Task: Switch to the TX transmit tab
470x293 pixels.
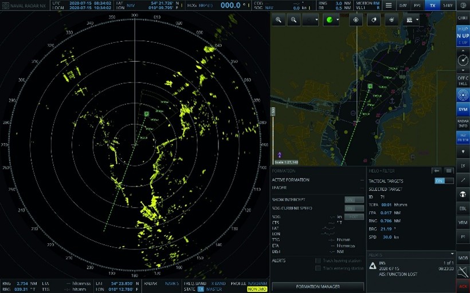Action: click(433, 5)
